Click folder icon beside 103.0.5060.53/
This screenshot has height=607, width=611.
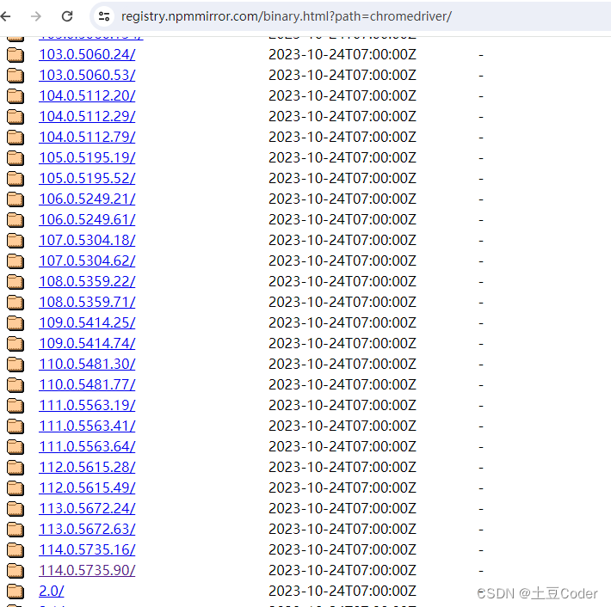pyautogui.click(x=15, y=76)
